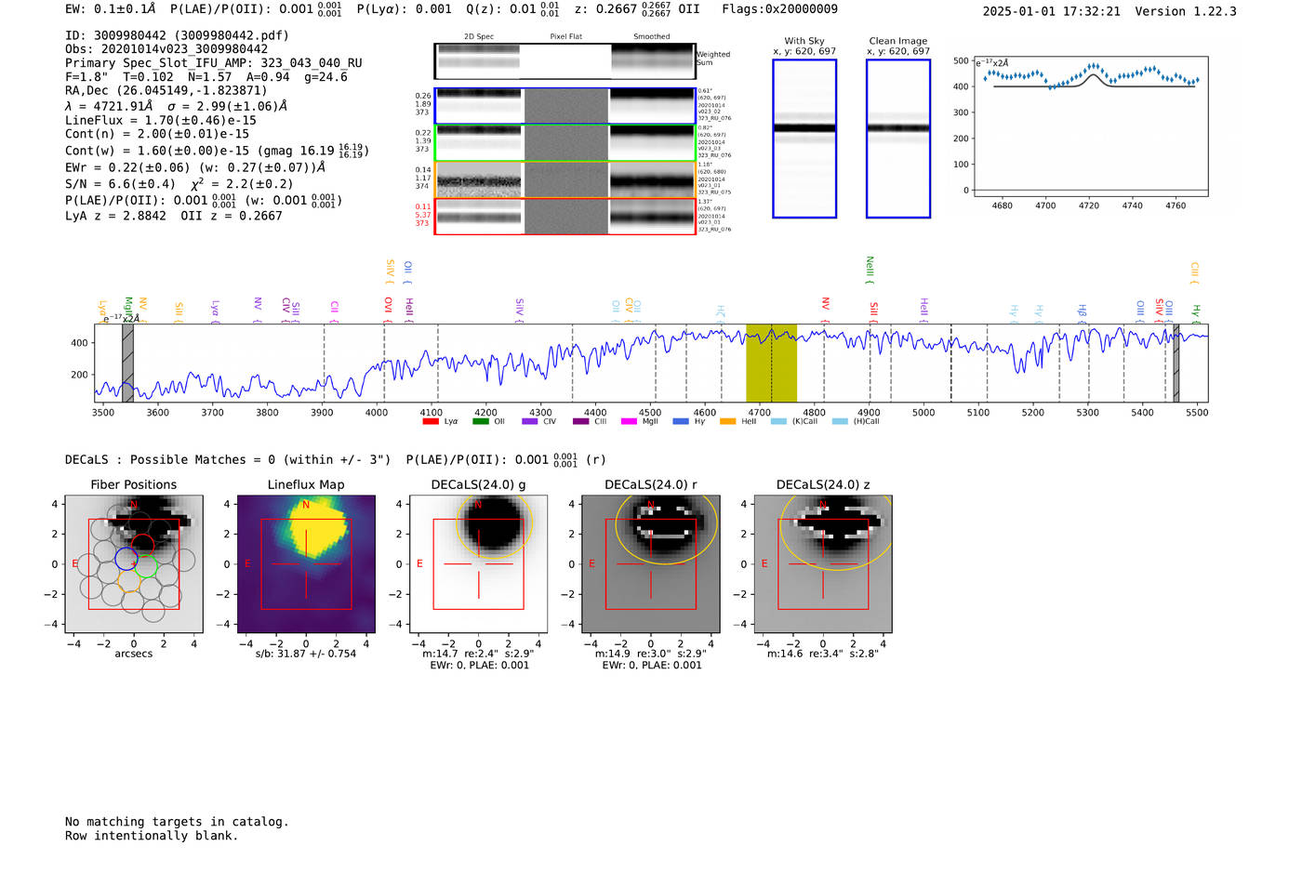The width and height of the screenshot is (1302, 886).
Task: Click the hatched gray band near 5460 Å
Action: coord(1176,363)
